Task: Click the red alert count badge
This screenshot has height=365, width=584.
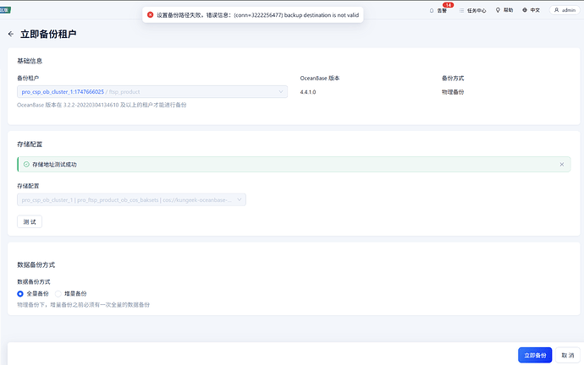Action: [449, 5]
